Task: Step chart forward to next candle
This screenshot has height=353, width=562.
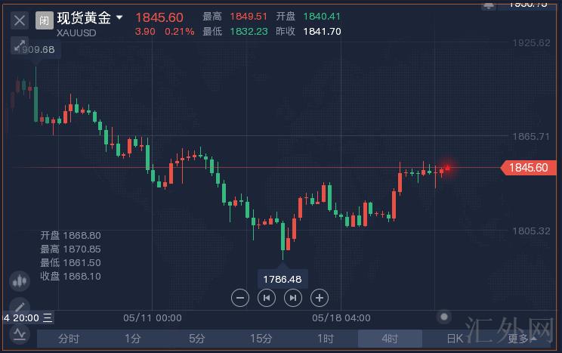Action: coord(292,298)
